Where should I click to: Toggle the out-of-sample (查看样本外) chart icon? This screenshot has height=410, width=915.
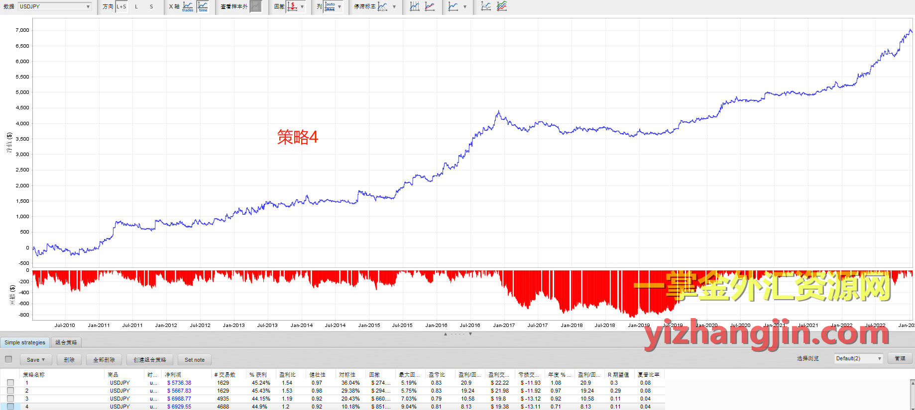255,6
